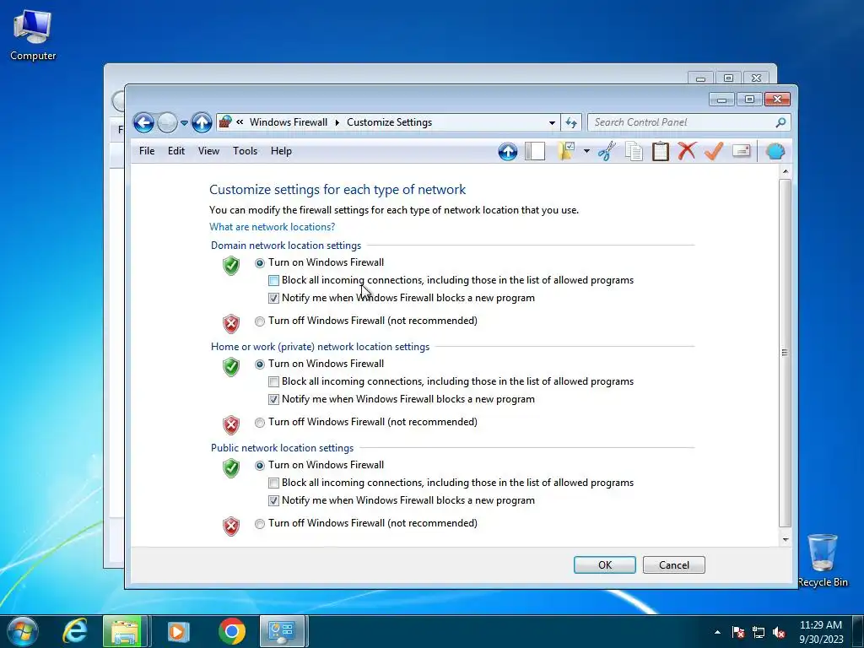Select Turn on Windows Firewall for Home or work

pyautogui.click(x=260, y=364)
